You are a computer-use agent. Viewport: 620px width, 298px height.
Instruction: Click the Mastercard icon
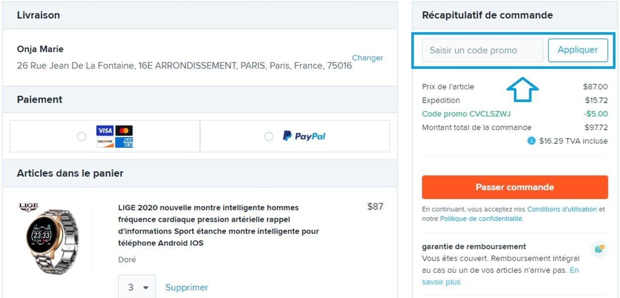point(124,130)
